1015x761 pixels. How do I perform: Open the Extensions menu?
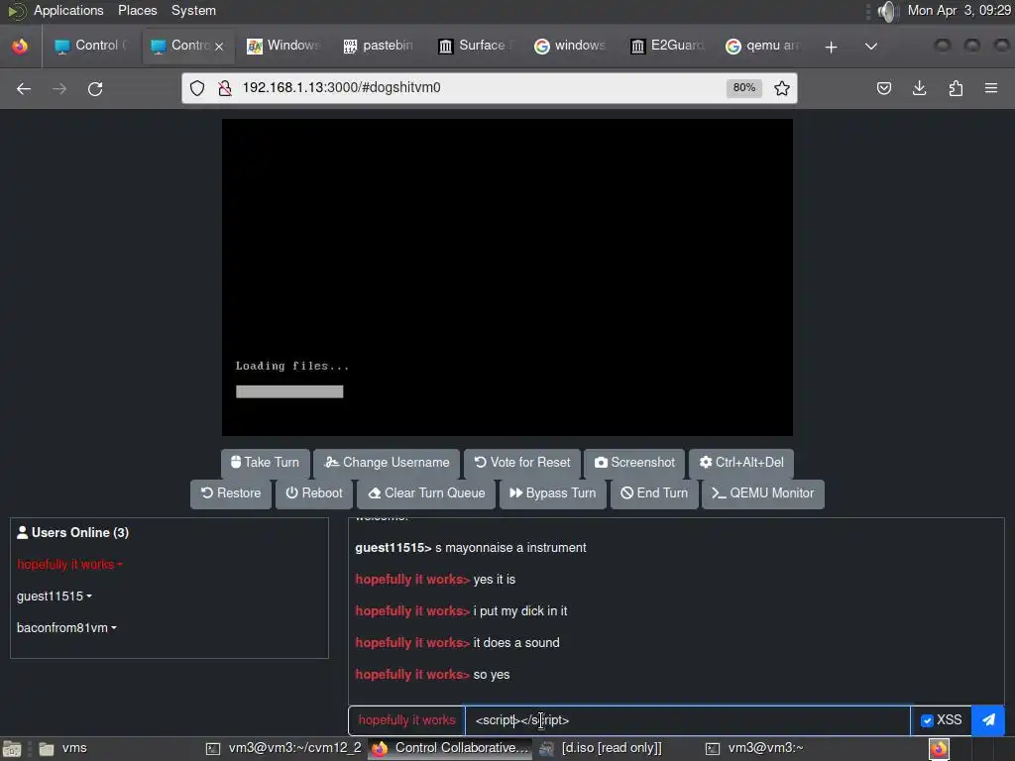tap(956, 88)
